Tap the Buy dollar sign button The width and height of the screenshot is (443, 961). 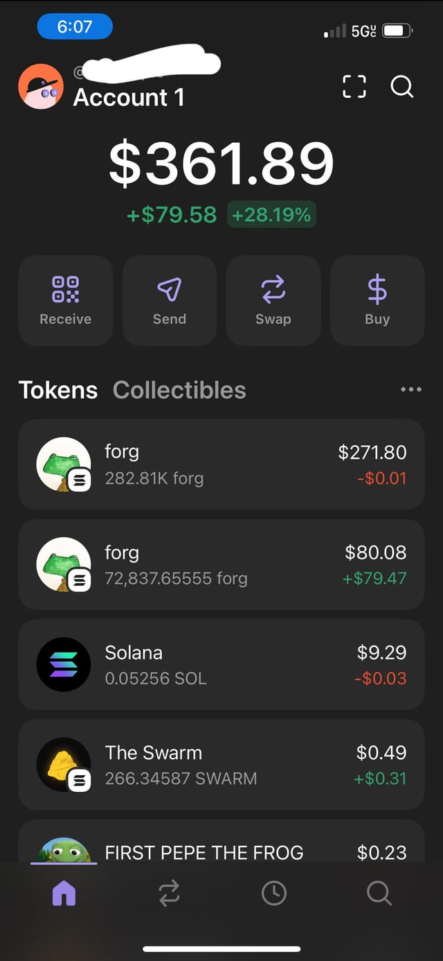(x=377, y=300)
